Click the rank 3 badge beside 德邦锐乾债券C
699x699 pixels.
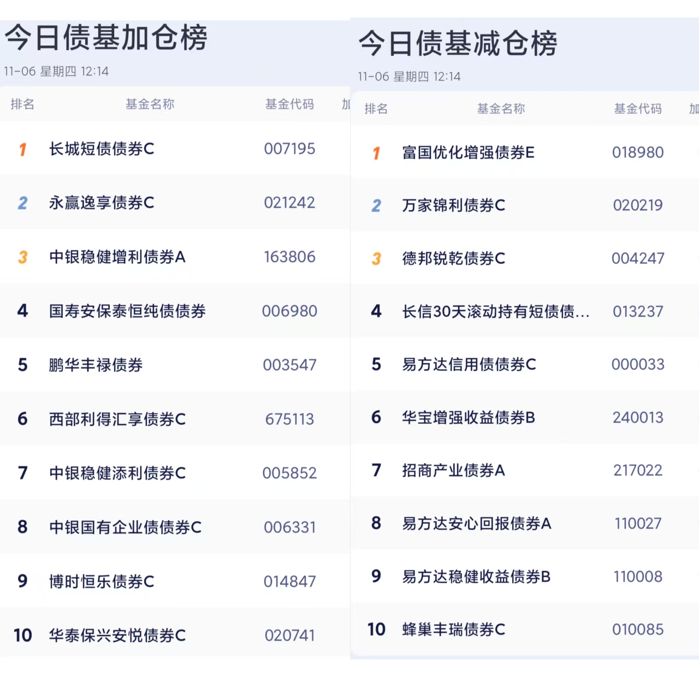[376, 259]
